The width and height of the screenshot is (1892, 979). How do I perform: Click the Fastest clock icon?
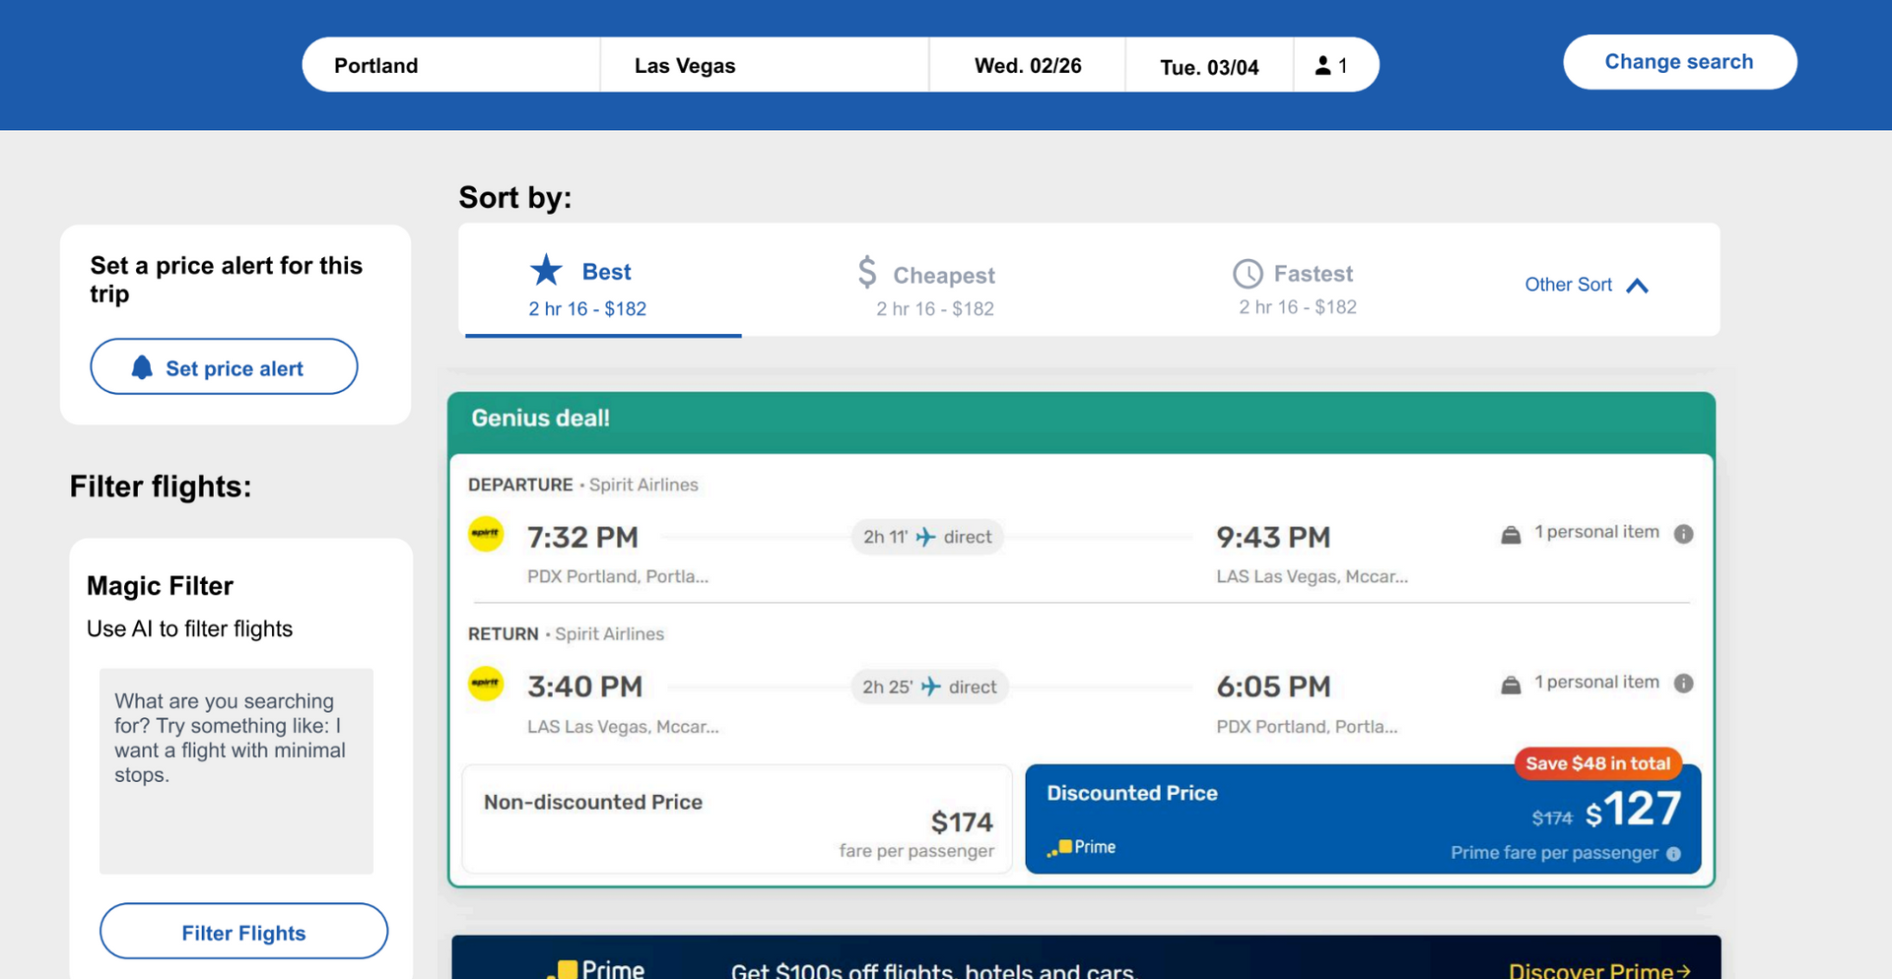[x=1248, y=274]
